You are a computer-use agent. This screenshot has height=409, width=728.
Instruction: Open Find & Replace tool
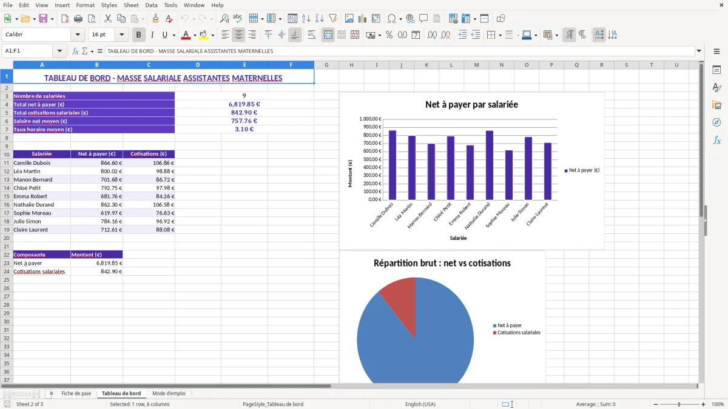[x=224, y=19]
